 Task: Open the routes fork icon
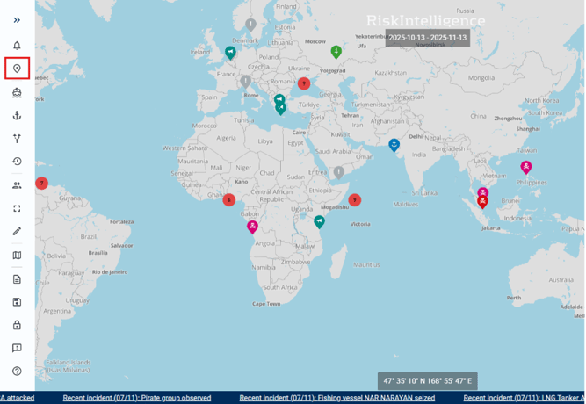(17, 139)
